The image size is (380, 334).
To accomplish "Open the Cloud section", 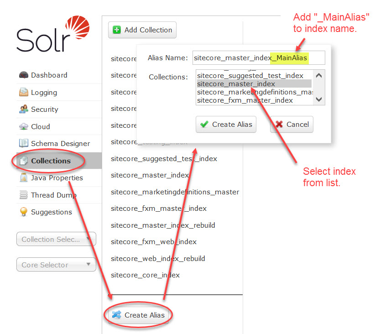I will 59,126.
